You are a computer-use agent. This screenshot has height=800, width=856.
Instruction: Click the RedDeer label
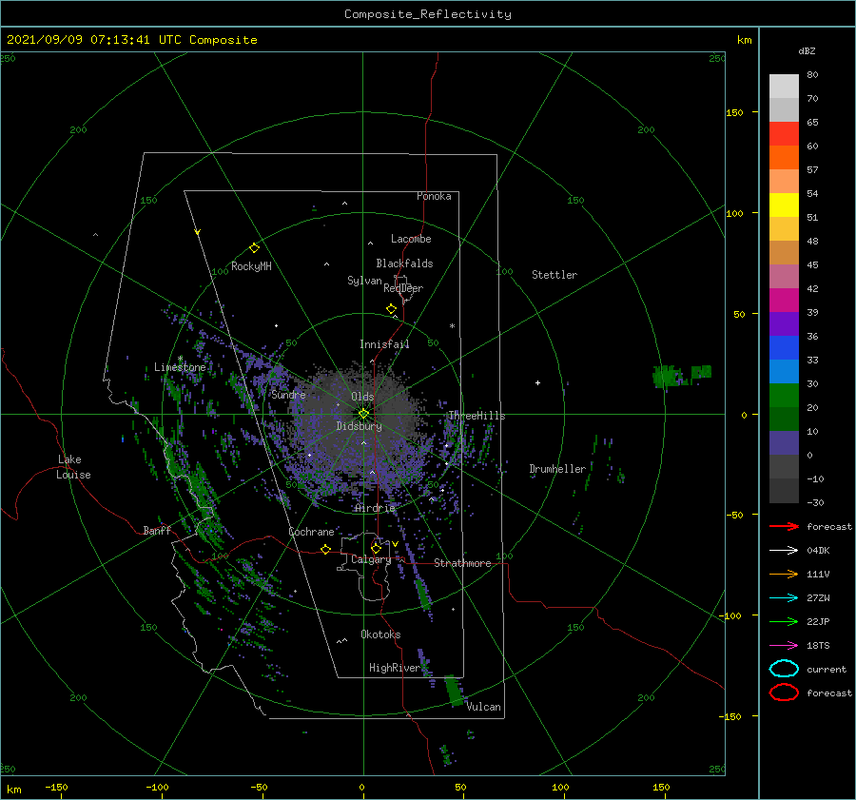pyautogui.click(x=403, y=288)
